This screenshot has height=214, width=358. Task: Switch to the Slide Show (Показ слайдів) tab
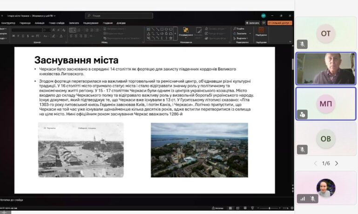coord(56,22)
